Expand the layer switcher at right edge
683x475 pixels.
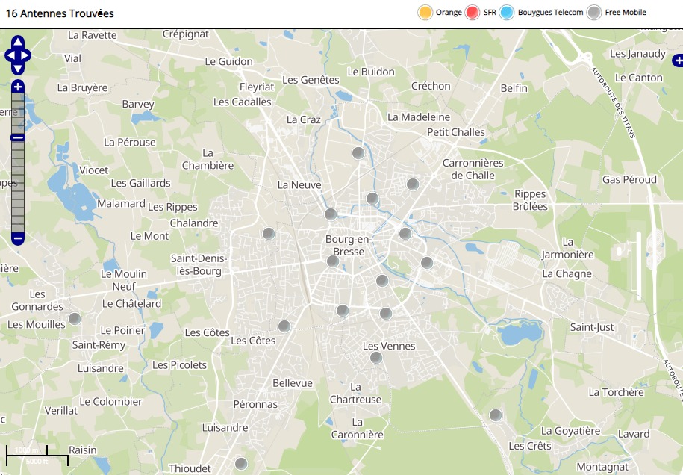point(677,60)
